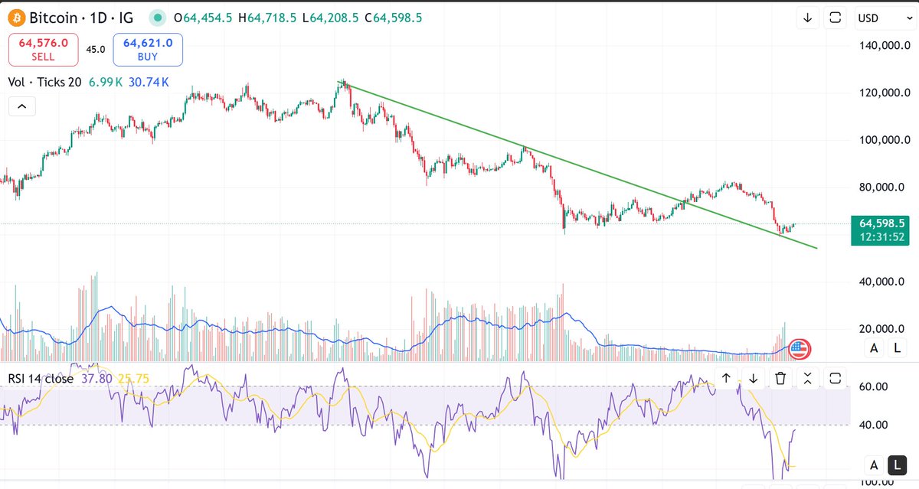Click the 140,000.0 price axis label
Image resolution: width=919 pixels, height=489 pixels.
pyautogui.click(x=884, y=46)
